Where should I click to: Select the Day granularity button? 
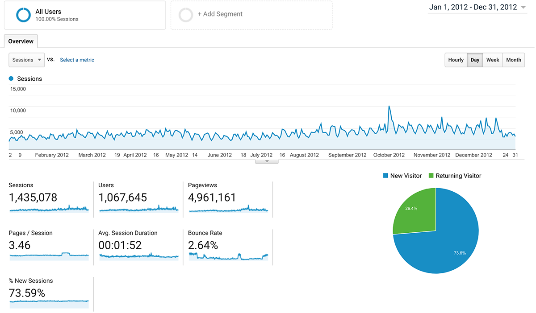[x=475, y=60]
